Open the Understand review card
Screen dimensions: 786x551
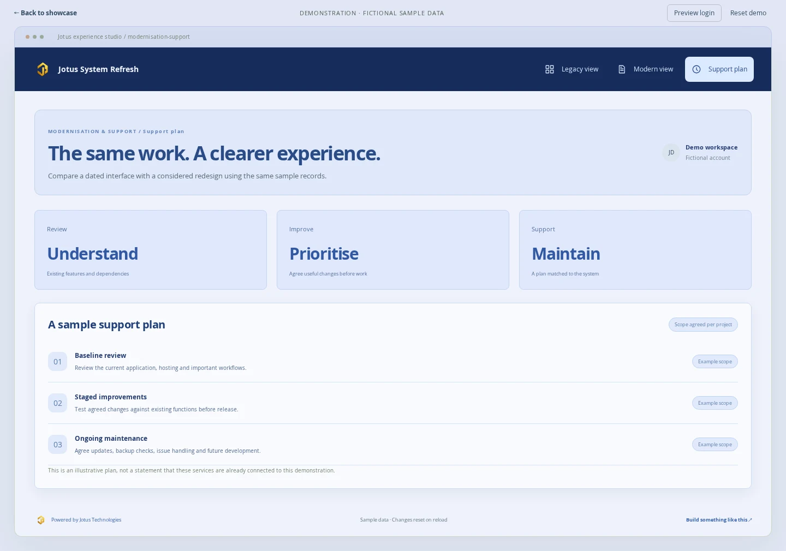(151, 250)
